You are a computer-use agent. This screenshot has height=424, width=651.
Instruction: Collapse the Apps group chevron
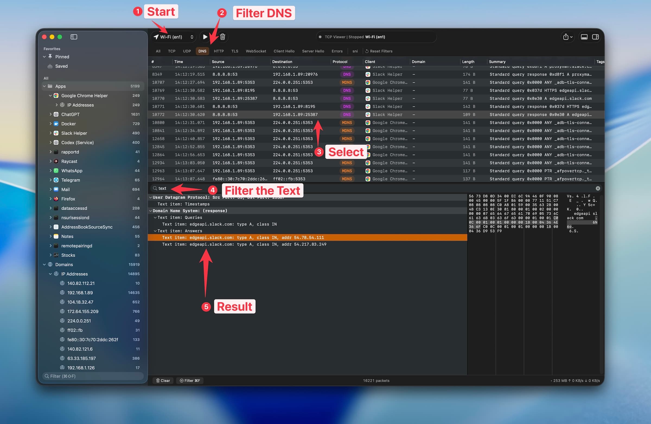[x=44, y=86]
